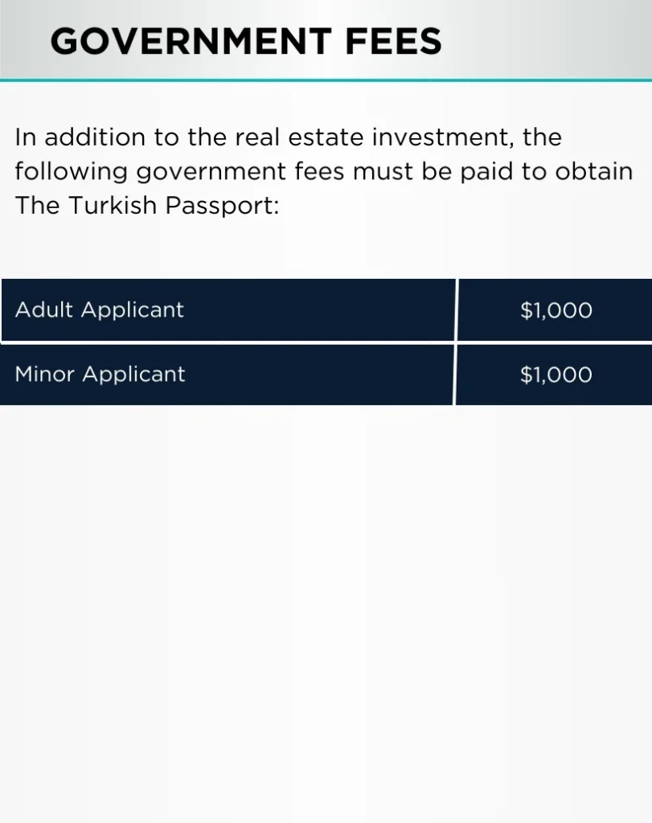Select the Adult Applicant row label
This screenshot has height=823, width=652.
coord(100,309)
